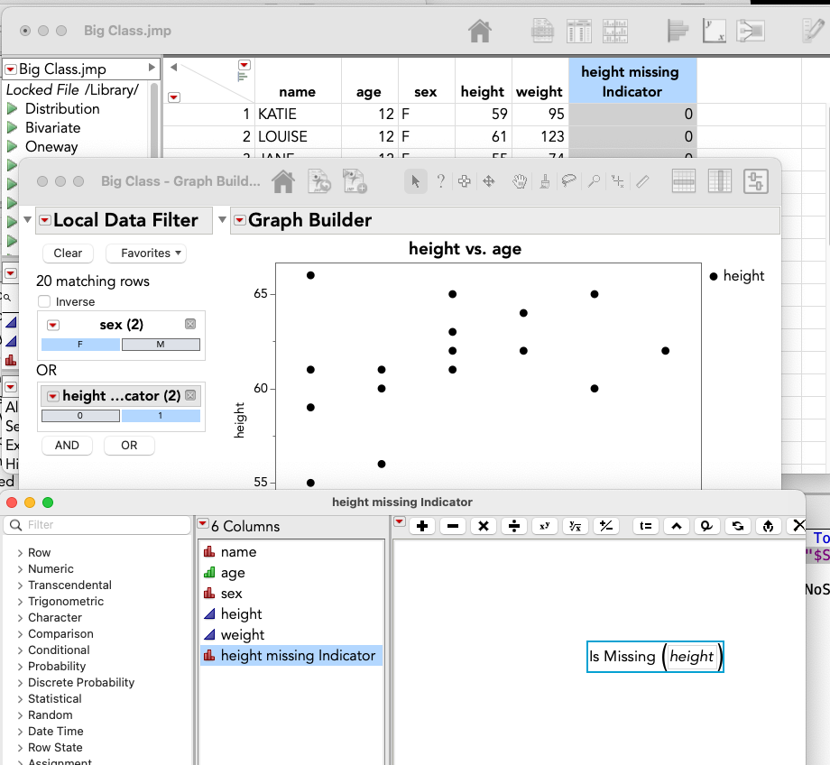Select the crosshairs tool

[618, 181]
